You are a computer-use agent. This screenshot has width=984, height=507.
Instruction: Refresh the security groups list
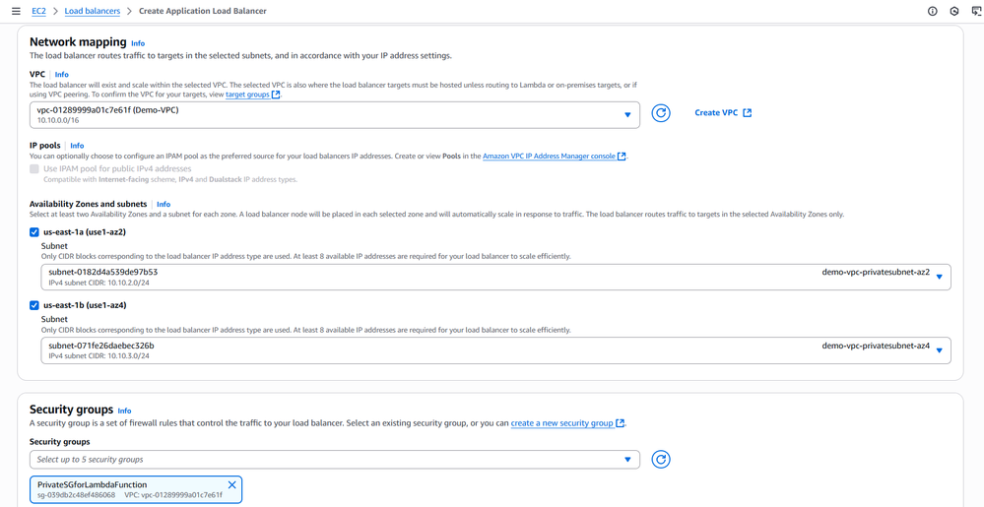pos(661,460)
